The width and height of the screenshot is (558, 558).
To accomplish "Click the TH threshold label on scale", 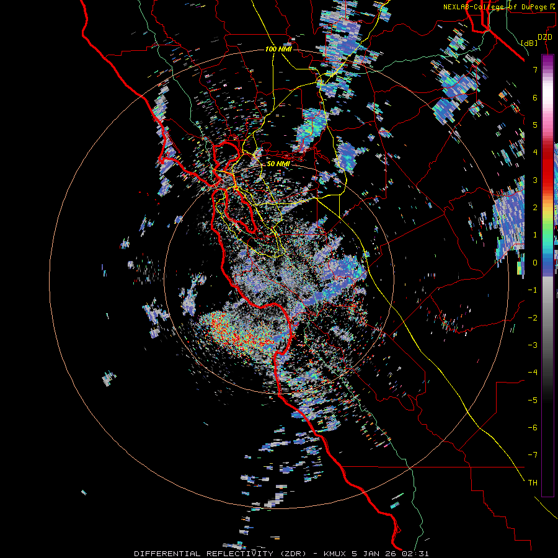I will (533, 483).
